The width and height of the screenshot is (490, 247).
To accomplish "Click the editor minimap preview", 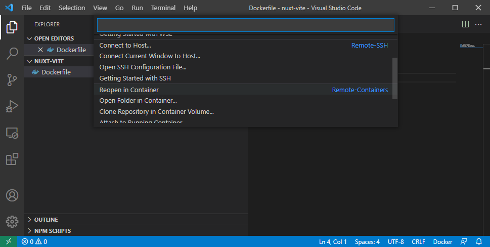I will tap(472, 46).
